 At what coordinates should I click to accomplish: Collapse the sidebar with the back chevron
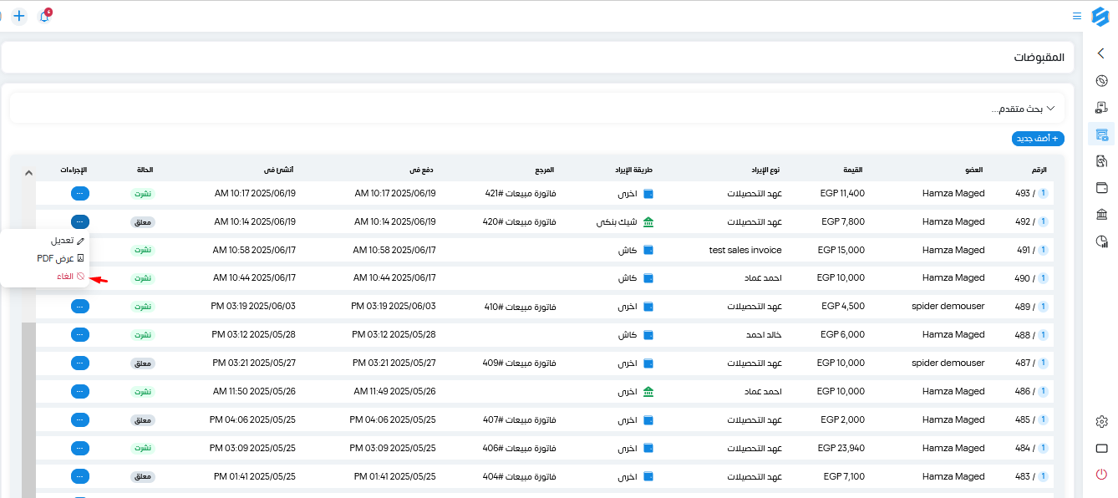point(1101,53)
